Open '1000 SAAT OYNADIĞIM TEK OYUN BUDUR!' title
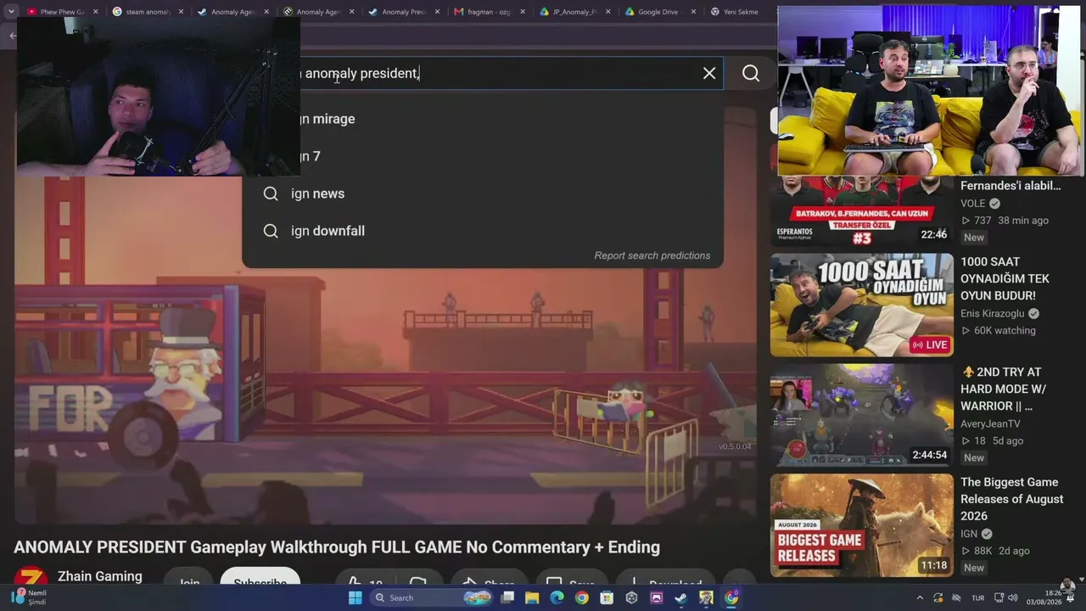The width and height of the screenshot is (1086, 611). coord(1005,278)
